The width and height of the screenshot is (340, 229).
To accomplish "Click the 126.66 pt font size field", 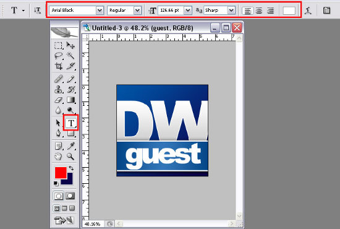I will [171, 10].
